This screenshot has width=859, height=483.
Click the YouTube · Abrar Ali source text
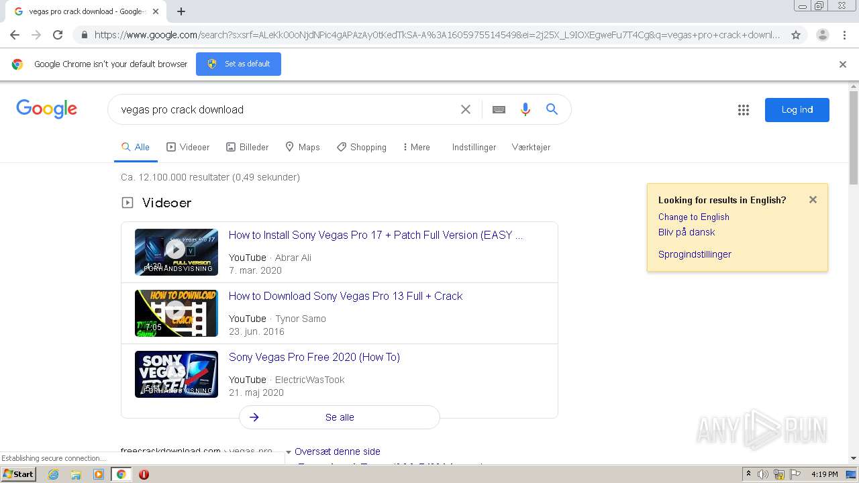(x=270, y=258)
